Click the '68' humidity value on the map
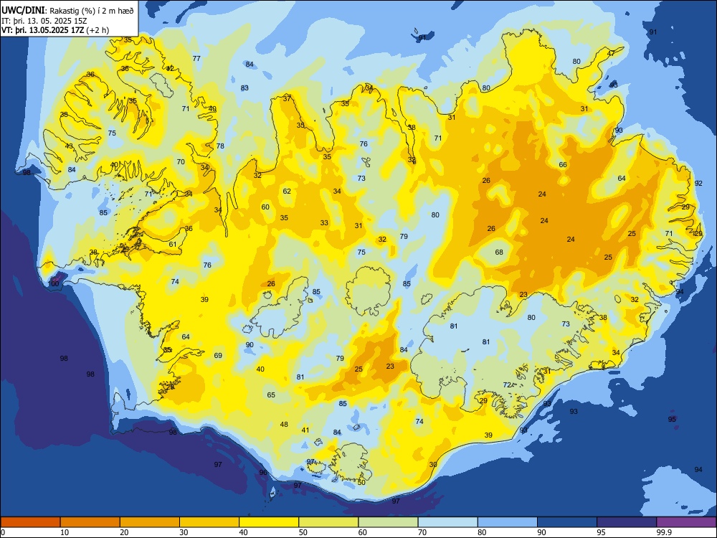Viewport: 717px width, 538px height. 499,252
